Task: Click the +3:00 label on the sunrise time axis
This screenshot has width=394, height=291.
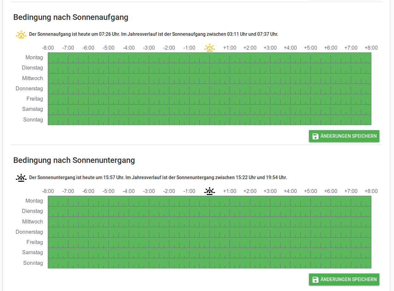Action: tap(270, 48)
